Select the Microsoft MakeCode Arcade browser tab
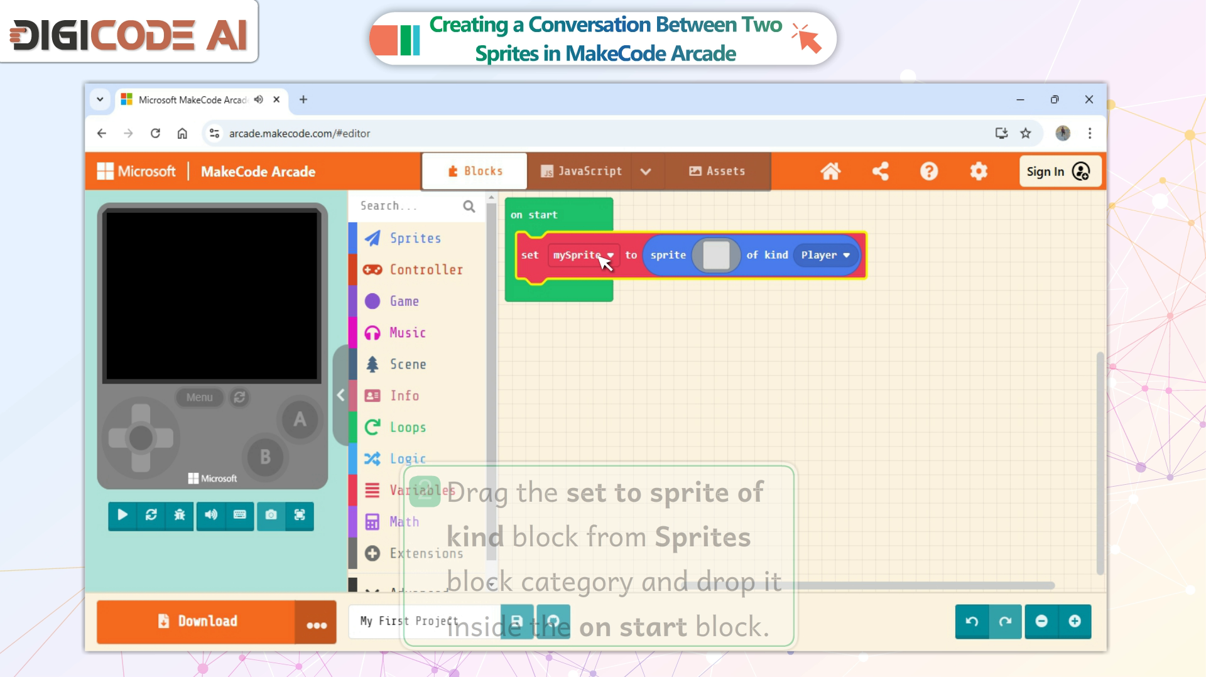This screenshot has height=677, width=1206. coord(192,100)
